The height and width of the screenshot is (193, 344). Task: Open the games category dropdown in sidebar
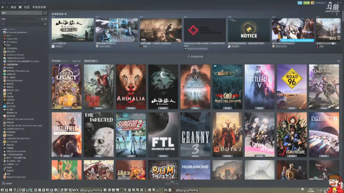21,19
